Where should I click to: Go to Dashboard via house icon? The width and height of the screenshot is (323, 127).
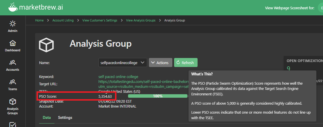(x=13, y=46)
